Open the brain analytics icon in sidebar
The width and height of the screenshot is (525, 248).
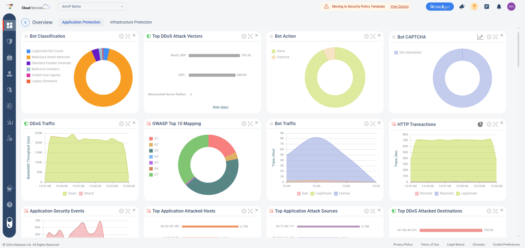(10, 106)
